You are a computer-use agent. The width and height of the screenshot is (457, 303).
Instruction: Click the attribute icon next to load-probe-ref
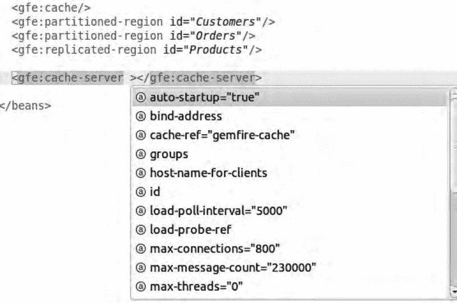pos(141,229)
